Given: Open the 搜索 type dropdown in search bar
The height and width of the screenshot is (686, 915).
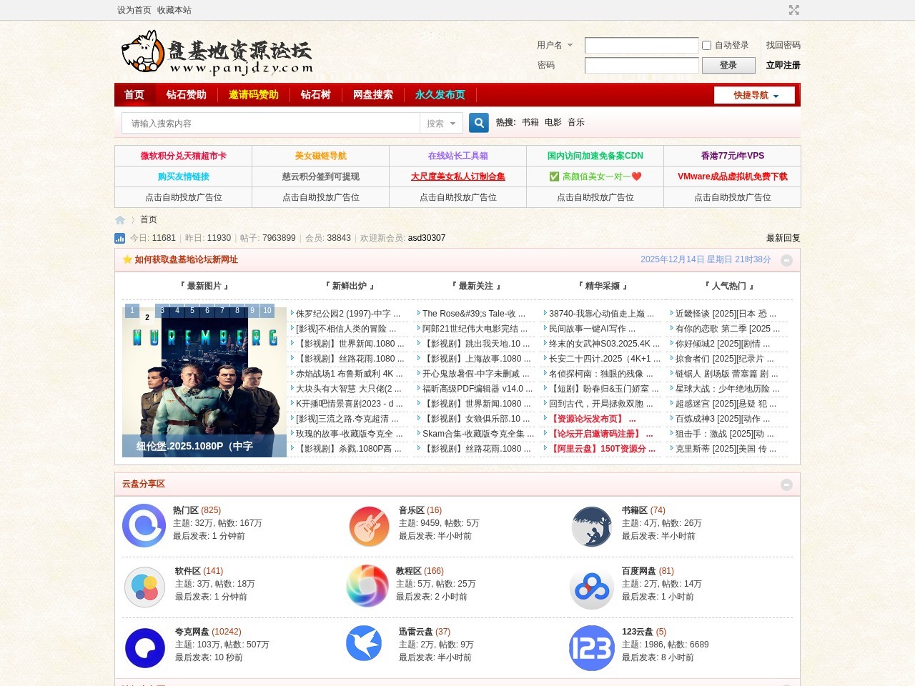Looking at the screenshot, I should 442,123.
